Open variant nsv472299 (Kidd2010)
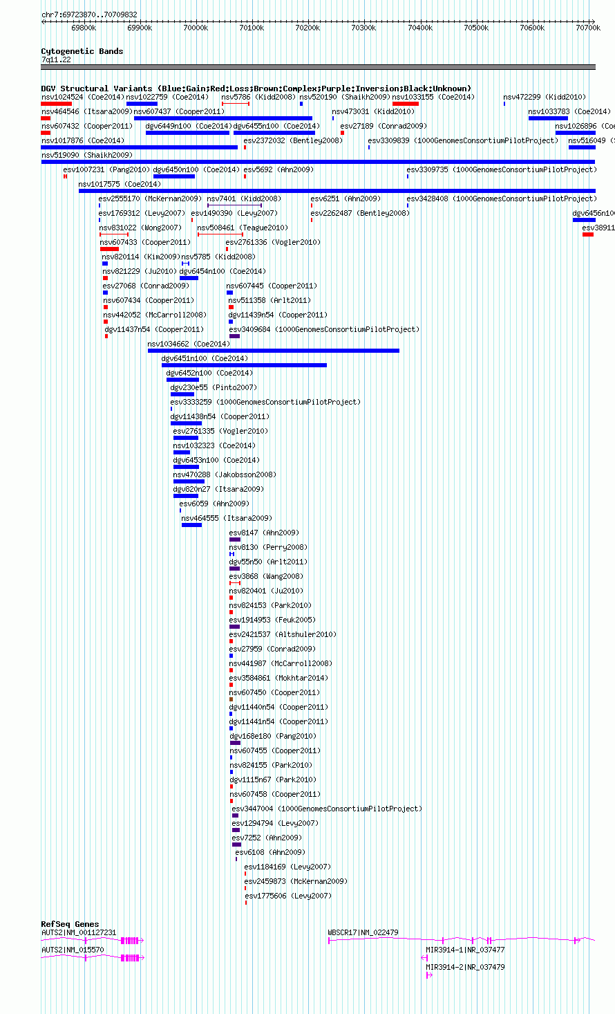 coord(545,97)
